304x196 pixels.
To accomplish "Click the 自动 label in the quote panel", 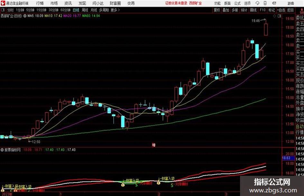I will pyautogui.click(x=300, y=127).
